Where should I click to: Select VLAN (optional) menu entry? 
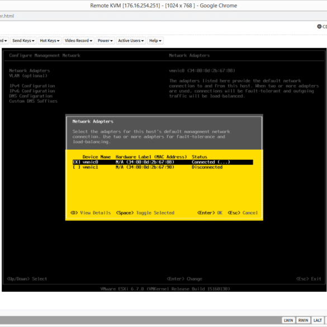(x=28, y=75)
